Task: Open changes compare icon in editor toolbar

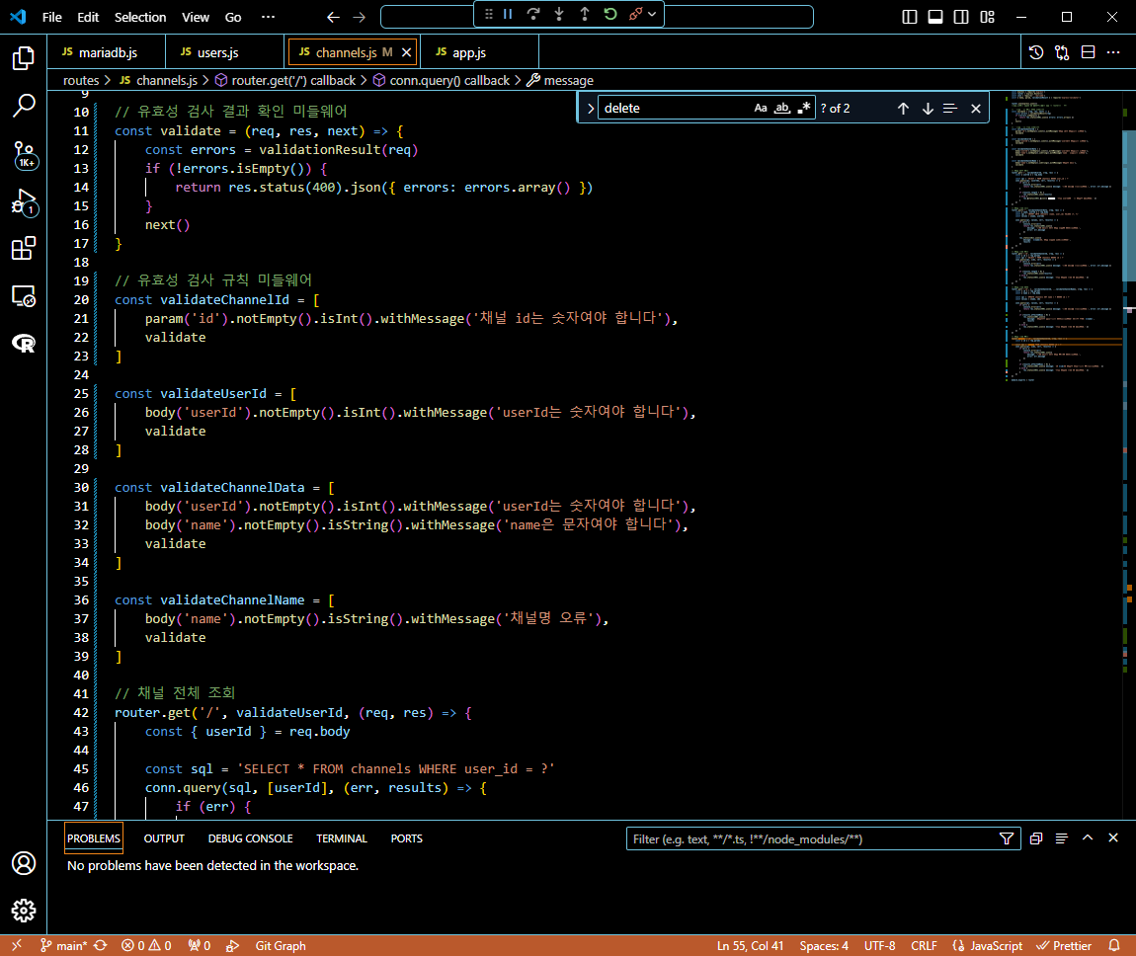Action: pyautogui.click(x=1062, y=52)
